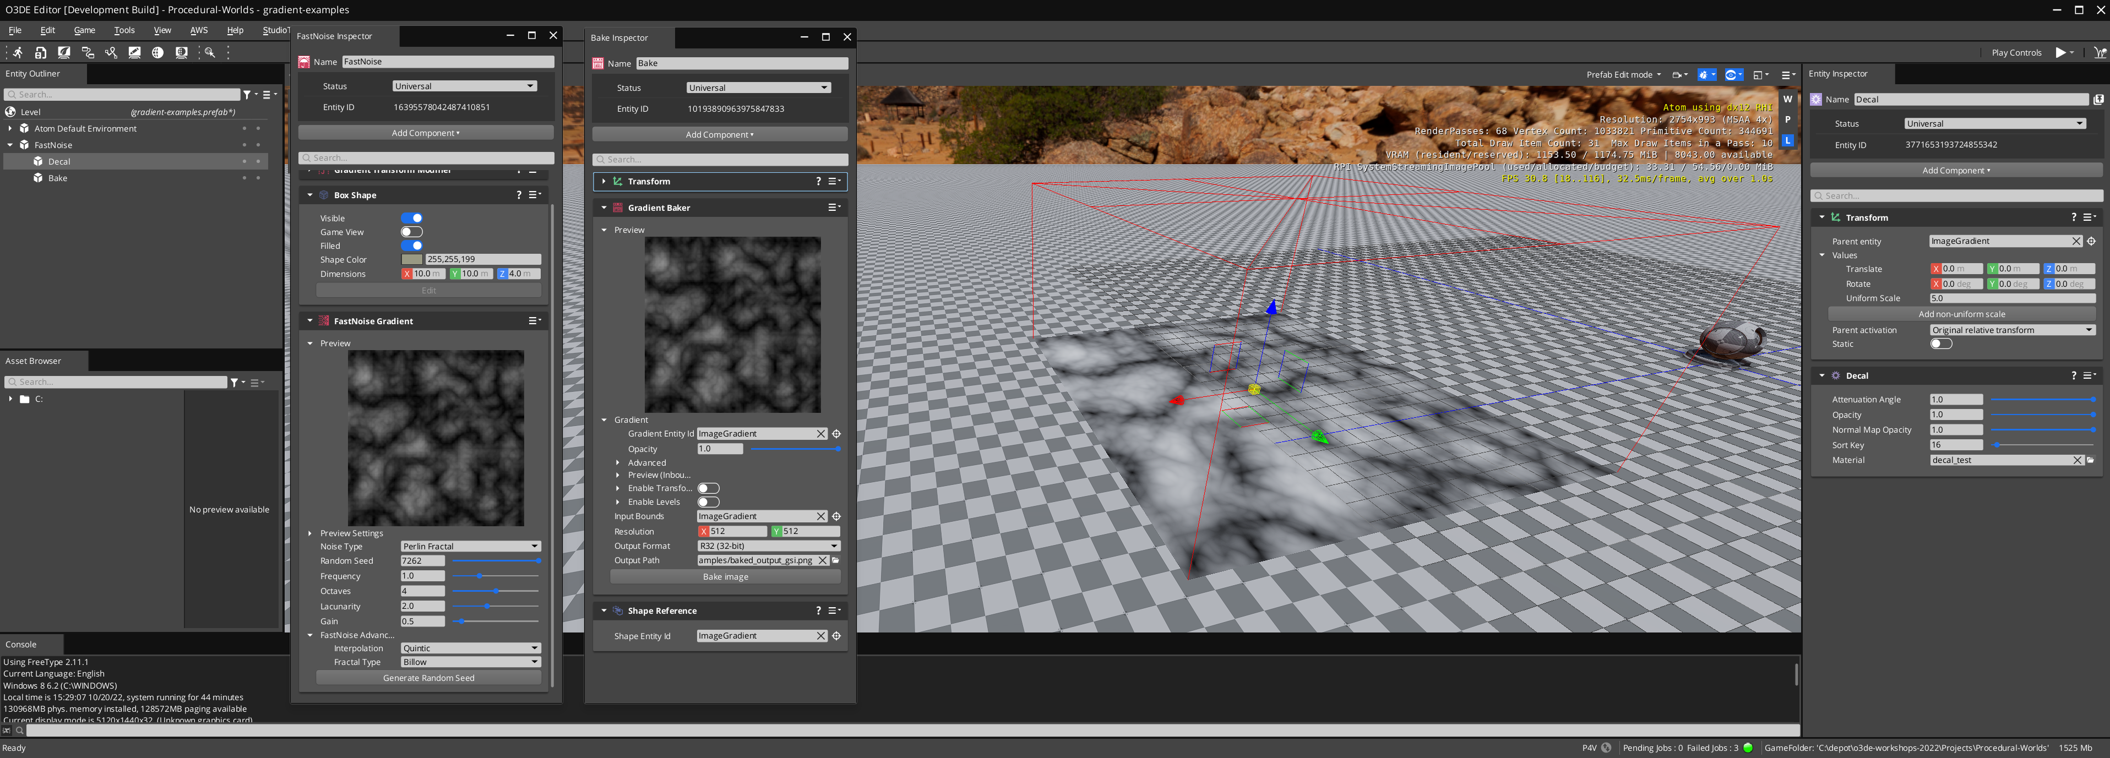Click the eye visibility icon in viewport toolbar

(1731, 75)
